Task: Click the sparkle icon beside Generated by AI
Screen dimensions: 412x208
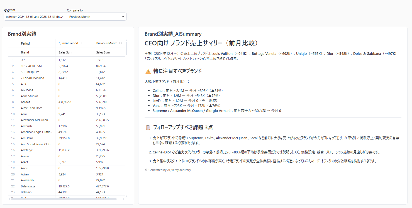Action: tap(146, 170)
